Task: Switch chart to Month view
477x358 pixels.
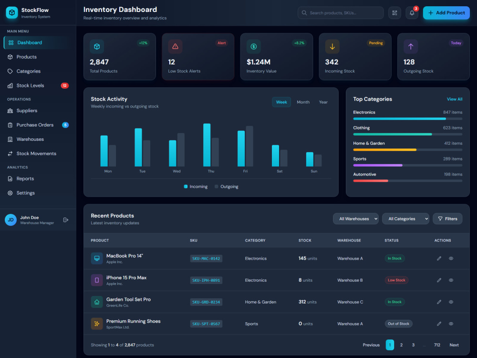Action: click(303, 102)
